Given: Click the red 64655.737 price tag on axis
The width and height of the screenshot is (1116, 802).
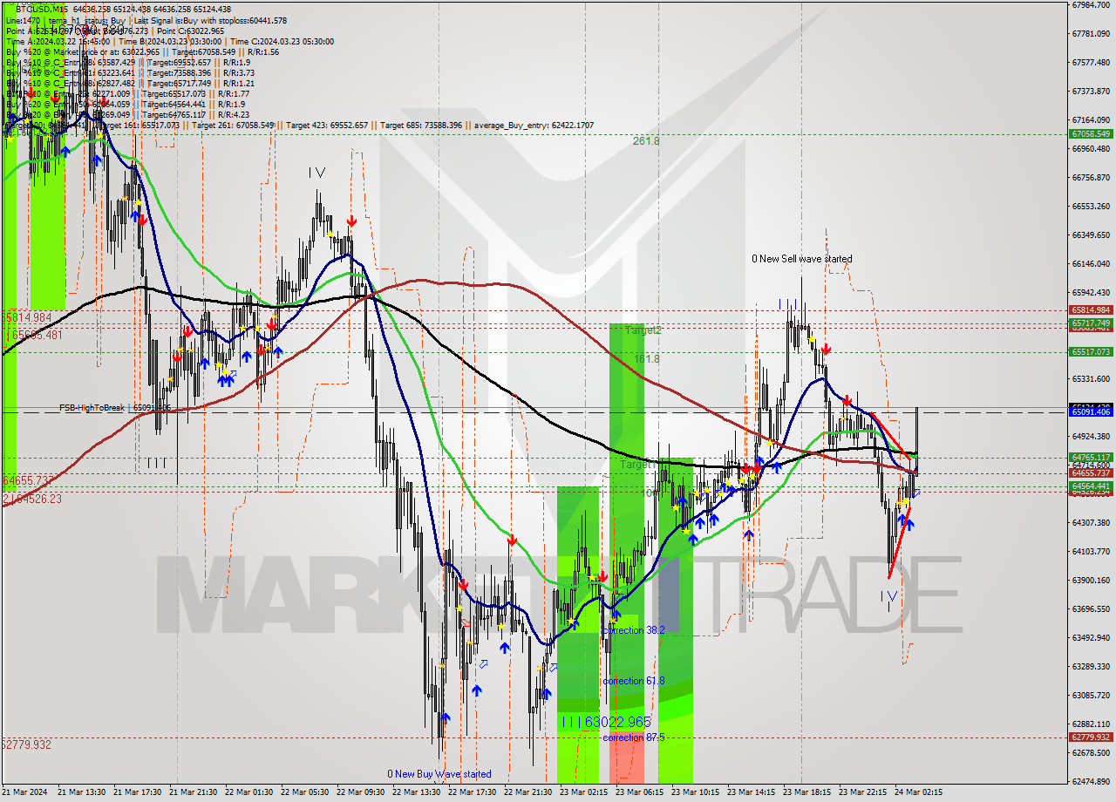Looking at the screenshot, I should click(x=1090, y=472).
